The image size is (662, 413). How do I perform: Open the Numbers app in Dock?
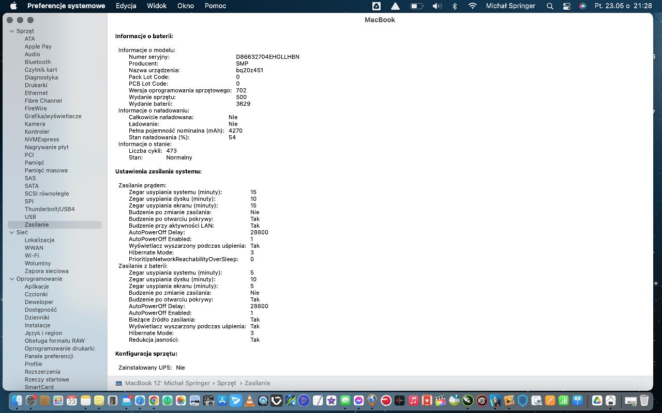tap(563, 401)
